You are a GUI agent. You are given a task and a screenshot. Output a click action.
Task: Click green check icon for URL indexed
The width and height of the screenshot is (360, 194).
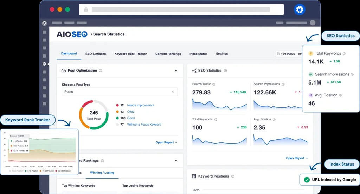tap(307, 180)
